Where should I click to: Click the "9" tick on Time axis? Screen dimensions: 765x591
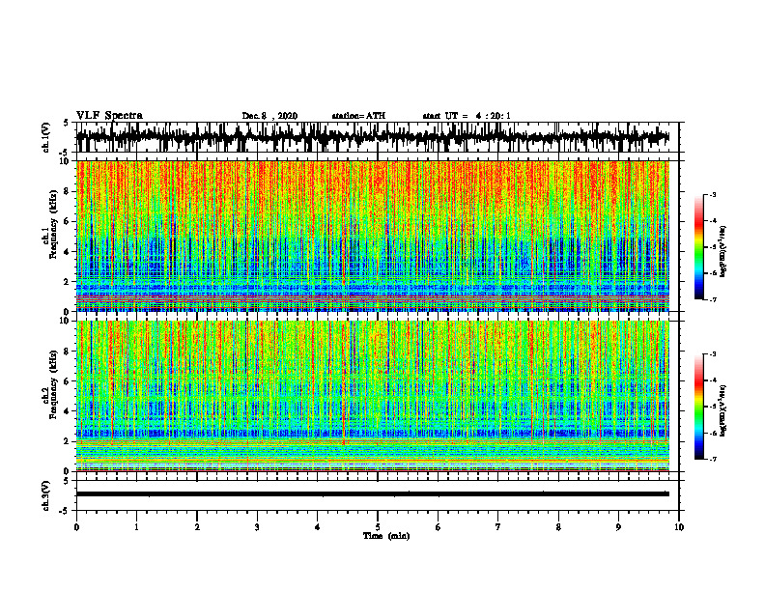618,527
